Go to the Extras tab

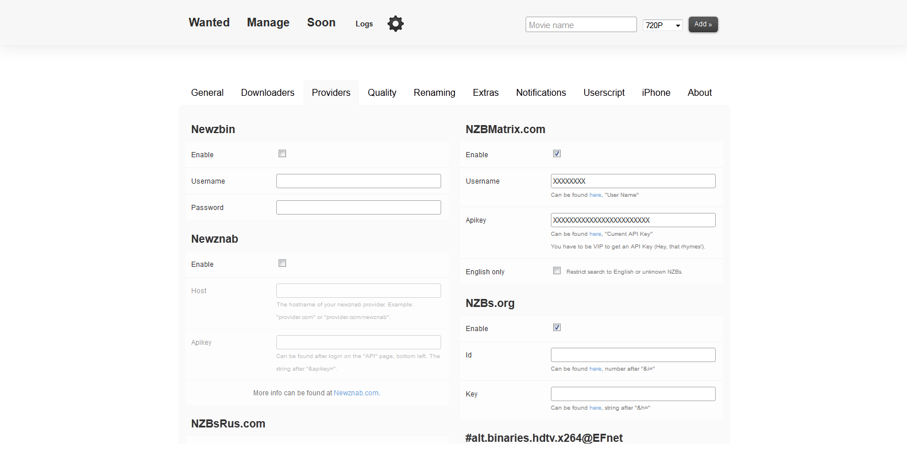coord(485,92)
